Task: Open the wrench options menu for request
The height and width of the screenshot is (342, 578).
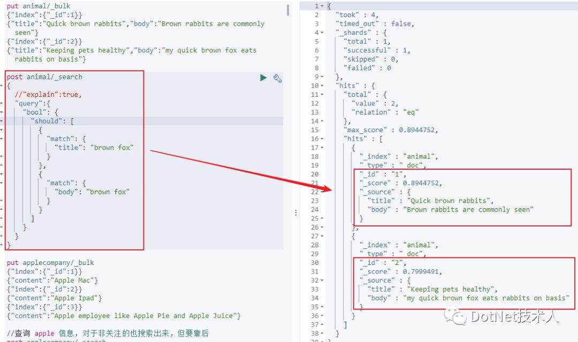Action: click(277, 78)
